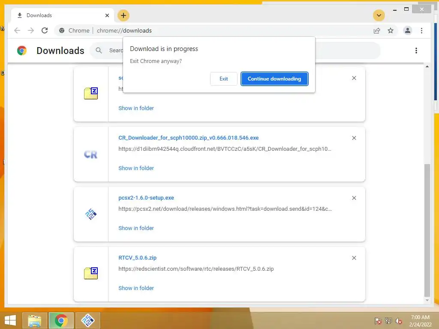
Task: Open a new tab with the plus button
Action: coord(123,15)
